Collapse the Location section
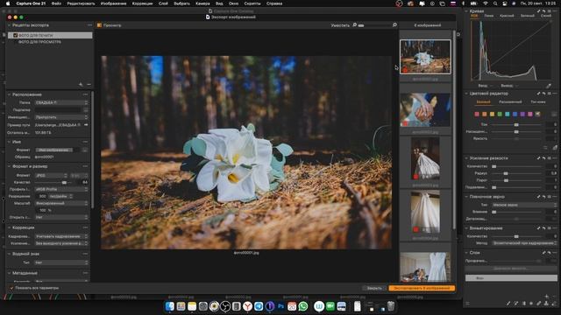The width and height of the screenshot is (561, 315). pyautogui.click(x=9, y=94)
